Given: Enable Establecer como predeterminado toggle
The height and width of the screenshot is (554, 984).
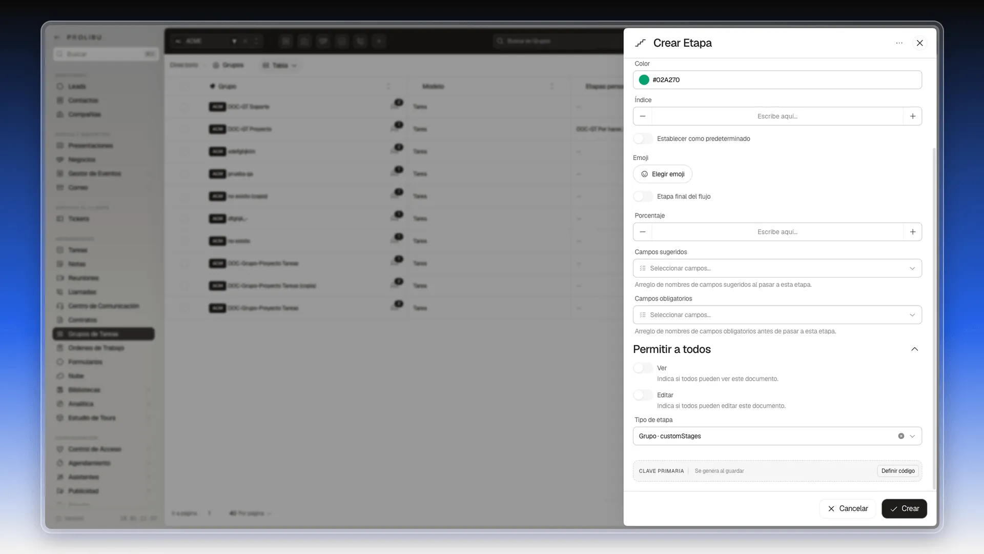Looking at the screenshot, I should point(643,138).
